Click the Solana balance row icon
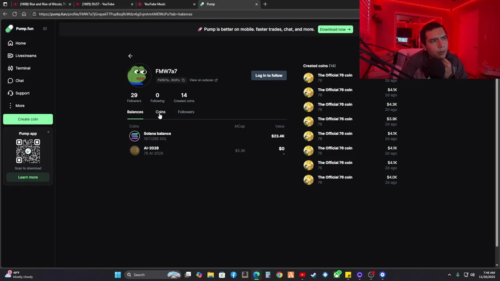This screenshot has height=281, width=500. point(134,136)
